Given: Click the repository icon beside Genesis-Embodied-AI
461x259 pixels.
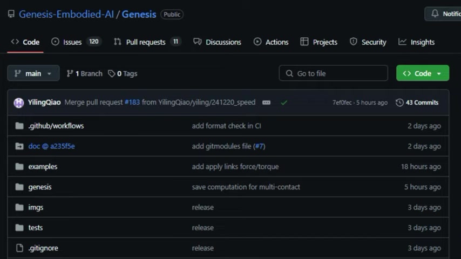Looking at the screenshot, I should [11, 14].
